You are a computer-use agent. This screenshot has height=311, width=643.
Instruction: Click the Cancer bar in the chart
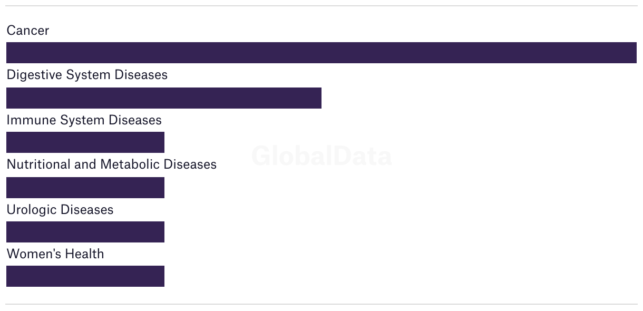(321, 53)
